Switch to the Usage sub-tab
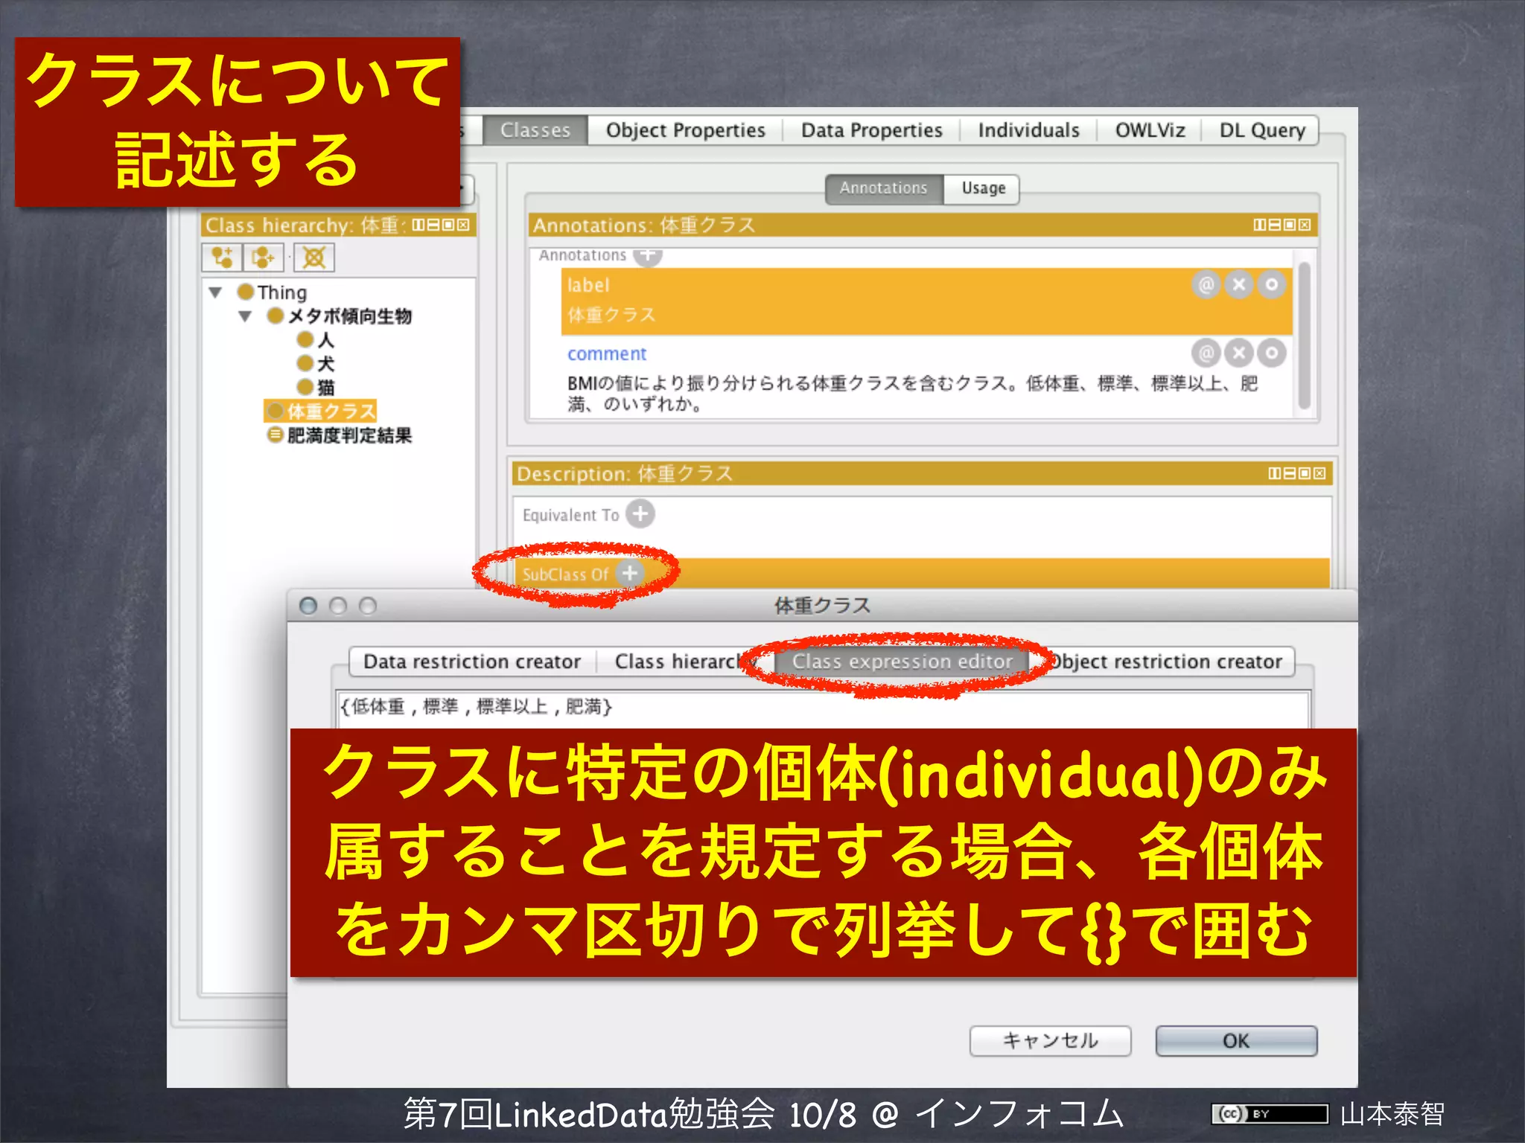Image resolution: width=1525 pixels, height=1143 pixels. [983, 188]
